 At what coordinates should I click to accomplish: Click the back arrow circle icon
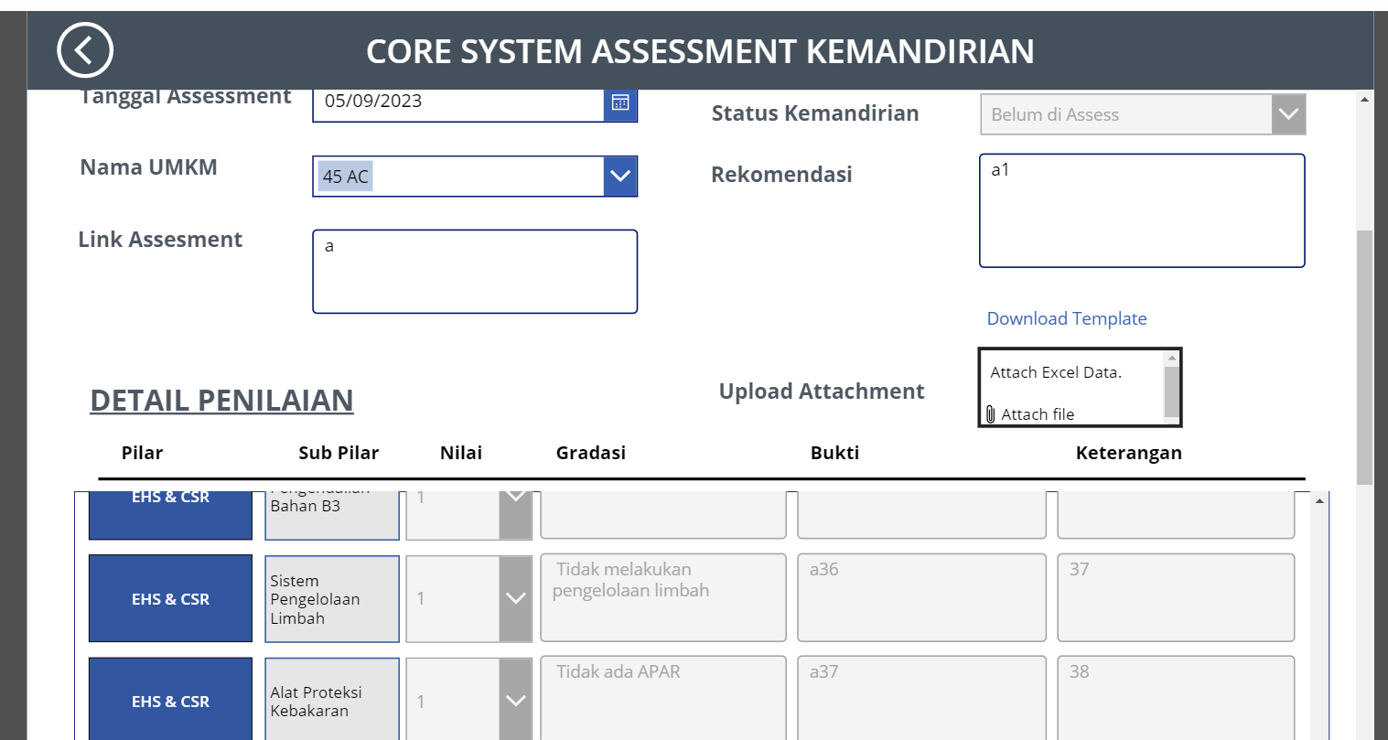coord(84,50)
